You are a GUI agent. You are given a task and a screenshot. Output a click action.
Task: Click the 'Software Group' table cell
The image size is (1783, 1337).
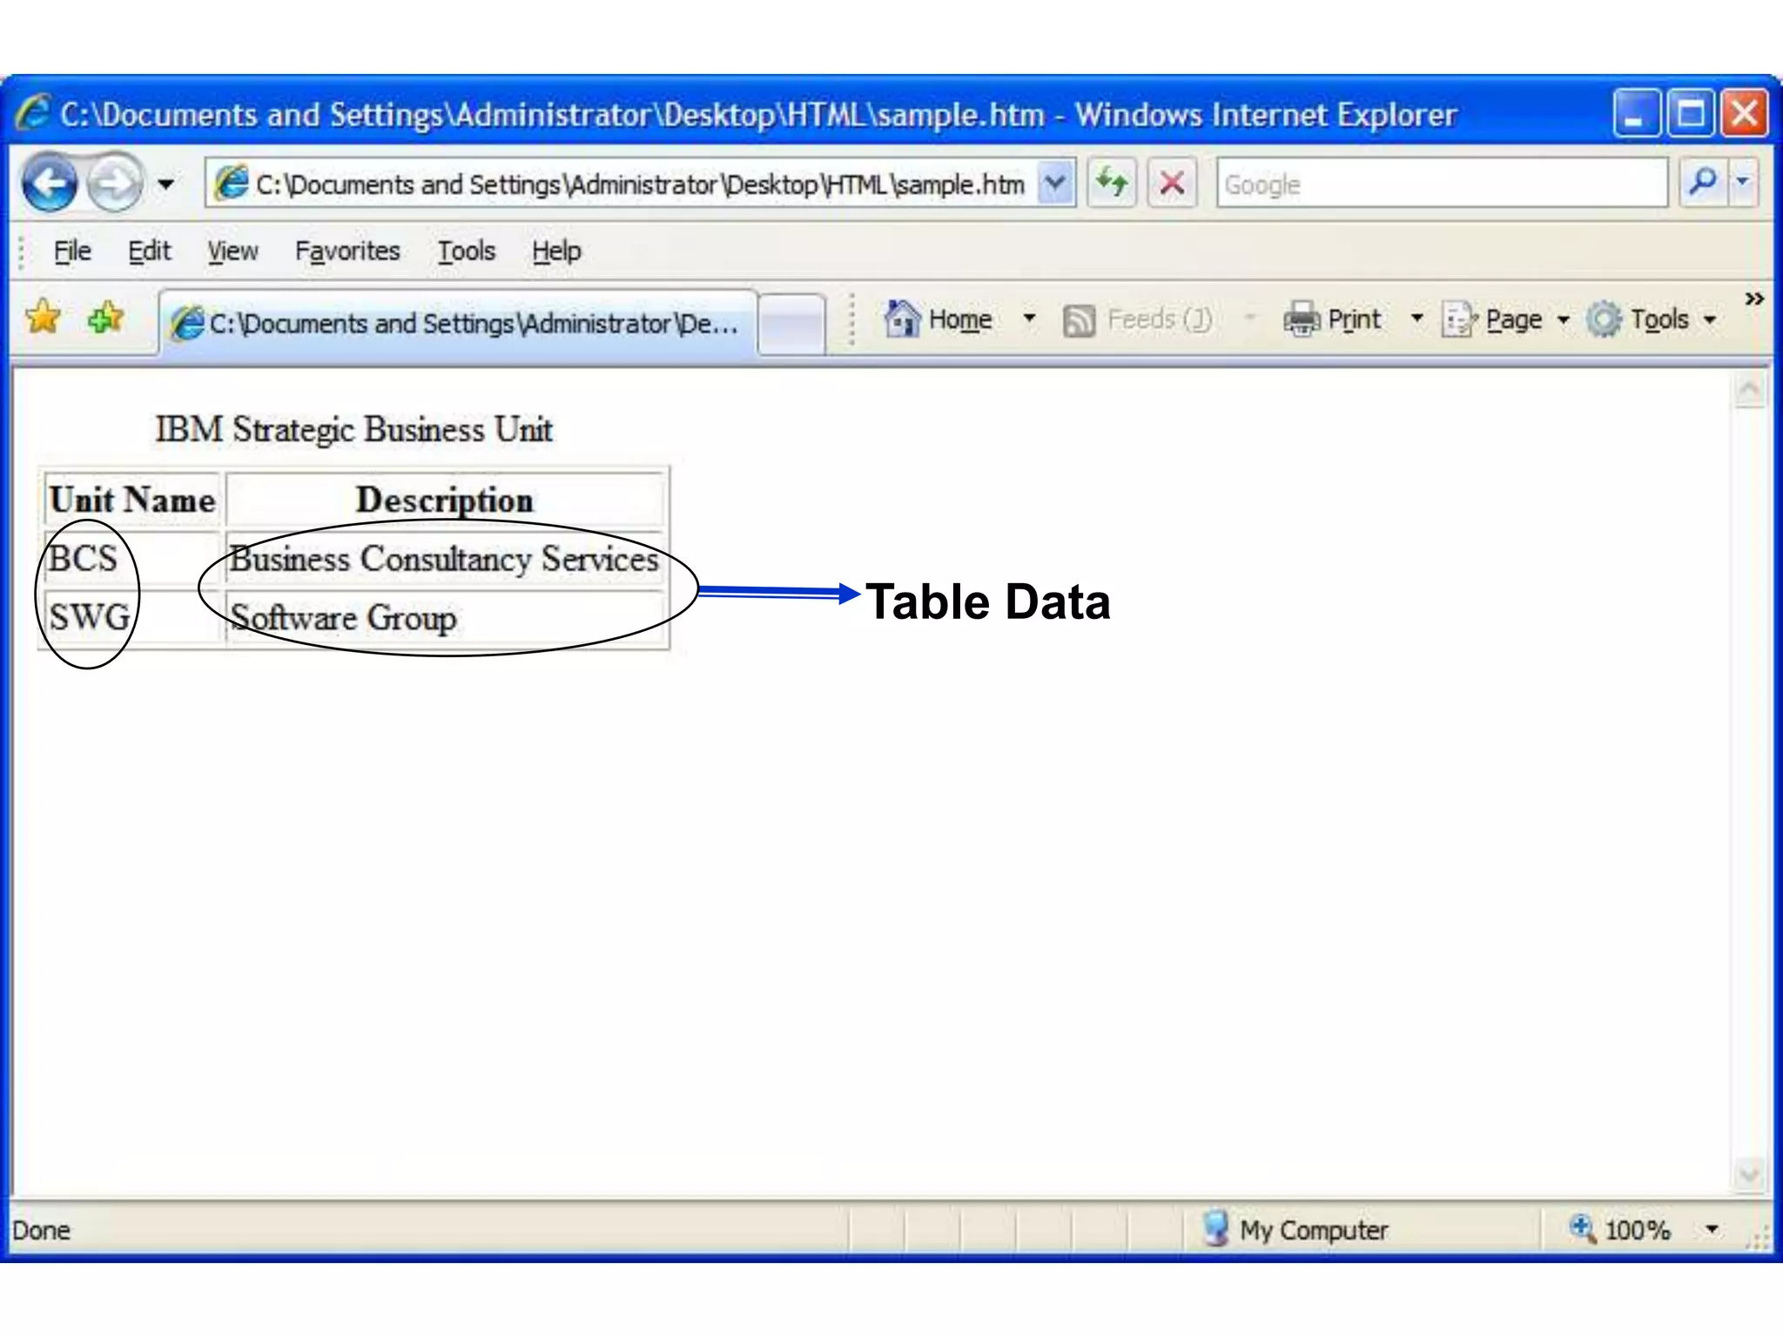point(445,616)
